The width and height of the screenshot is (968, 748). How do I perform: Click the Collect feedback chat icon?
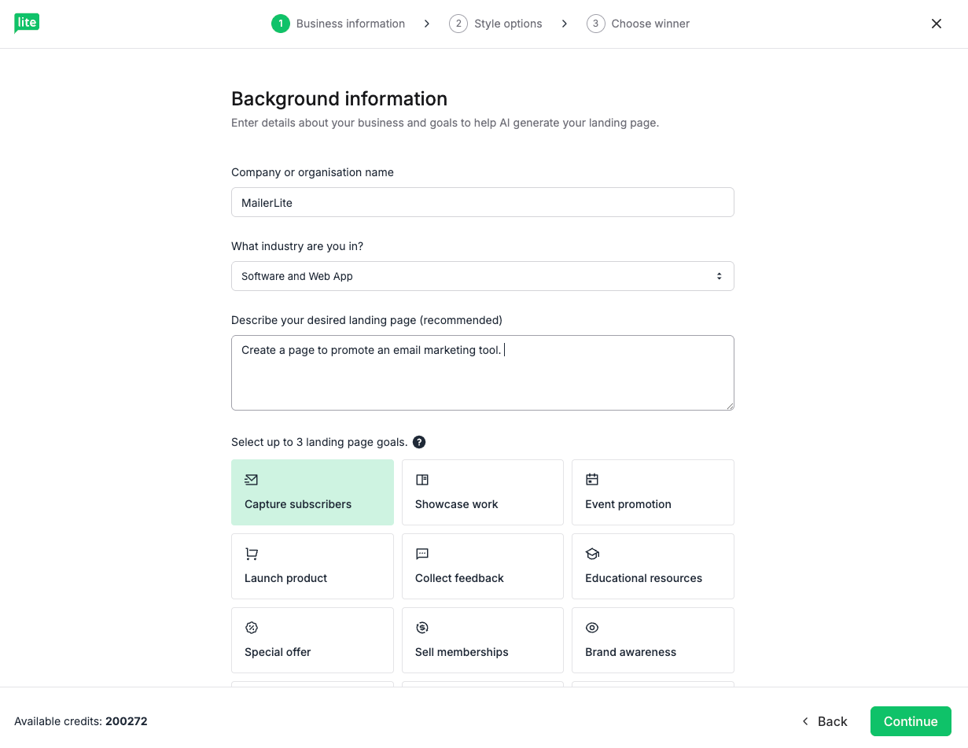pos(421,554)
